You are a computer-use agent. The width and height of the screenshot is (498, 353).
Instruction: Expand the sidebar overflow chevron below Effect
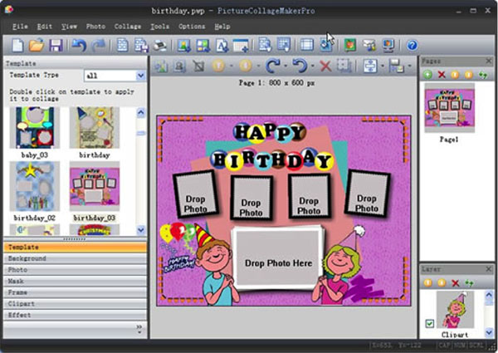(139, 327)
